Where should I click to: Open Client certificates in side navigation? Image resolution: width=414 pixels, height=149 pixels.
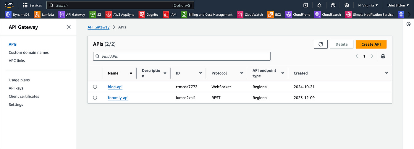click(24, 96)
